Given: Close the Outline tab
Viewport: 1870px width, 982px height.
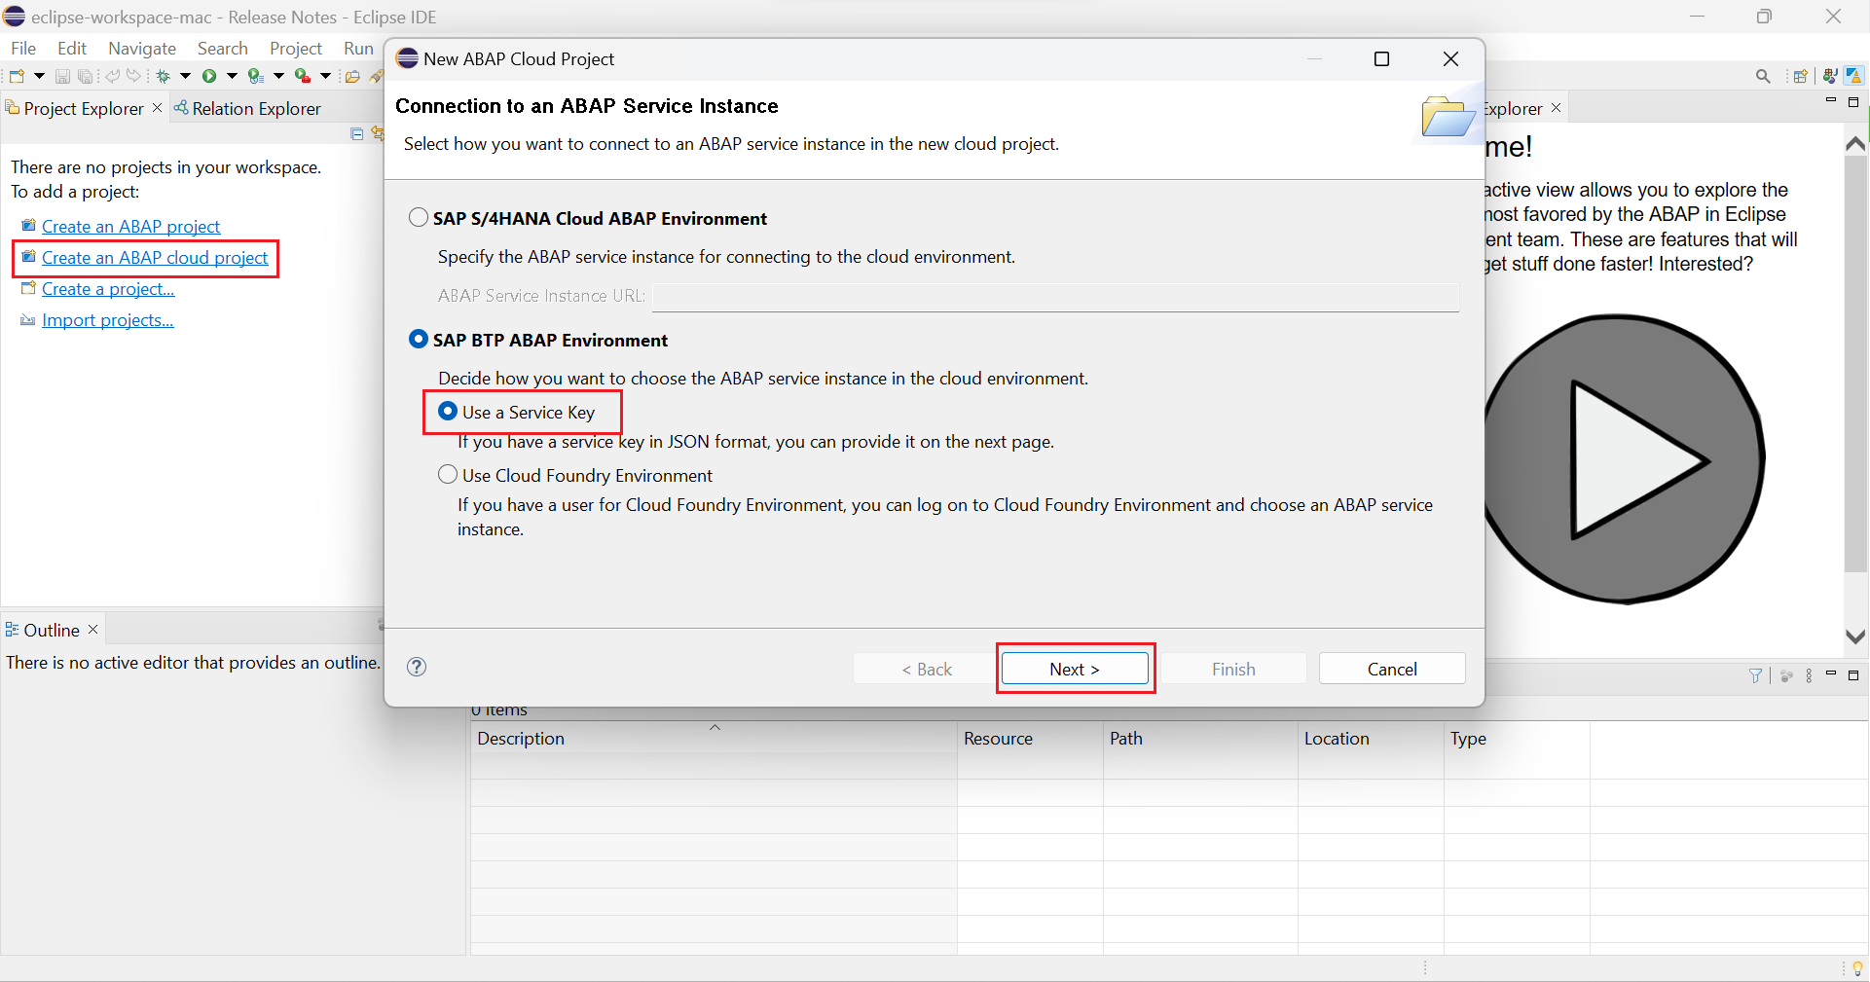Looking at the screenshot, I should [x=93, y=629].
